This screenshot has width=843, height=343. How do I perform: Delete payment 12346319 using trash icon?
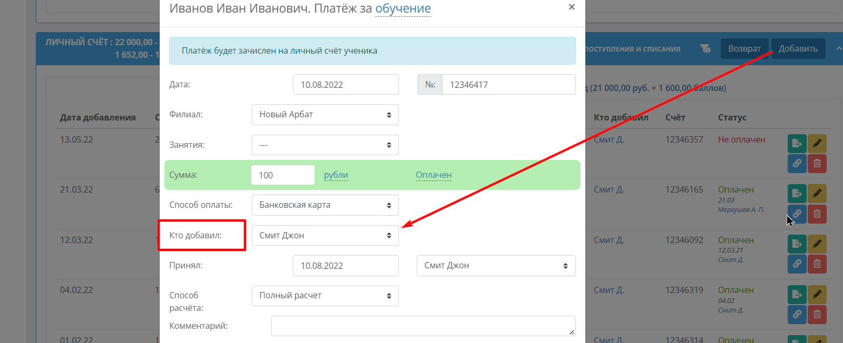pos(817,314)
